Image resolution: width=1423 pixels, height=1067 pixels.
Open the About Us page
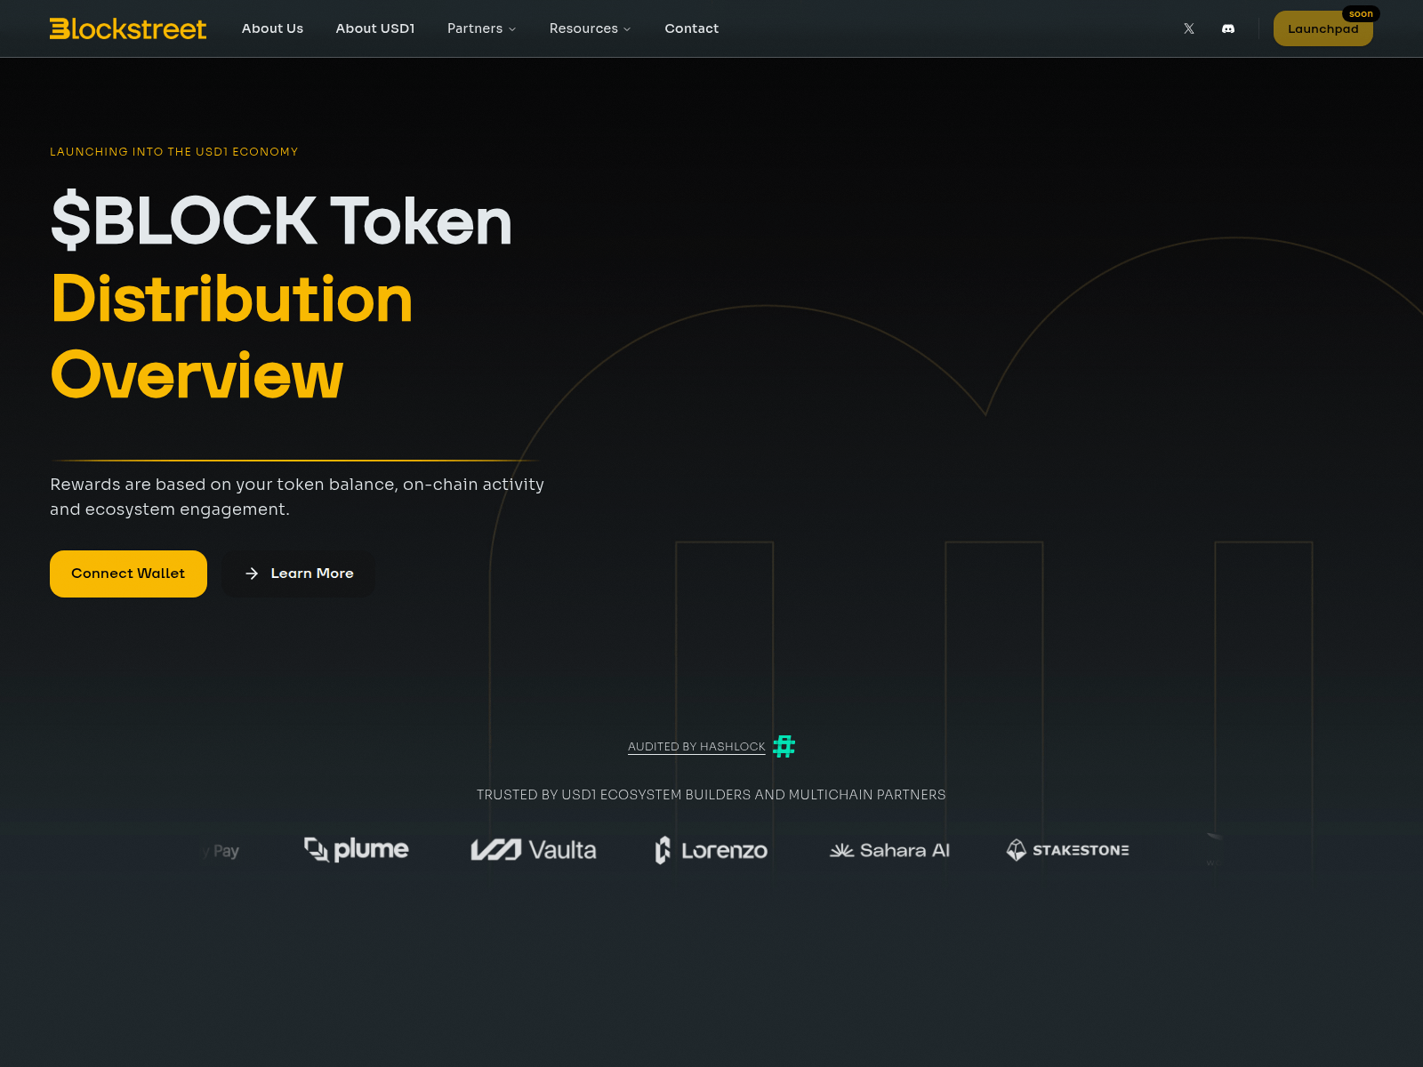[x=272, y=28]
